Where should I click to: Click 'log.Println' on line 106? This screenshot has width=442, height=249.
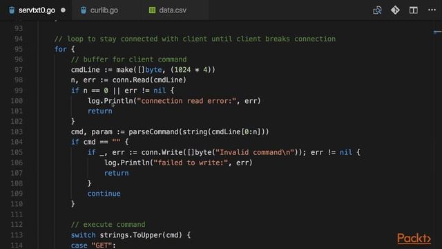[127, 163]
